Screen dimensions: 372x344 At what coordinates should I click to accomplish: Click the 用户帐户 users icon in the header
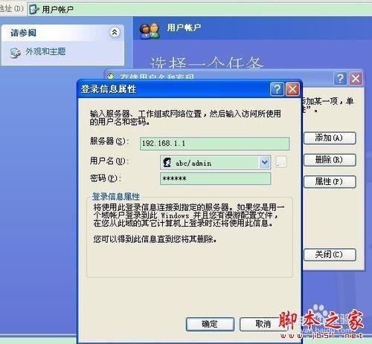[150, 30]
